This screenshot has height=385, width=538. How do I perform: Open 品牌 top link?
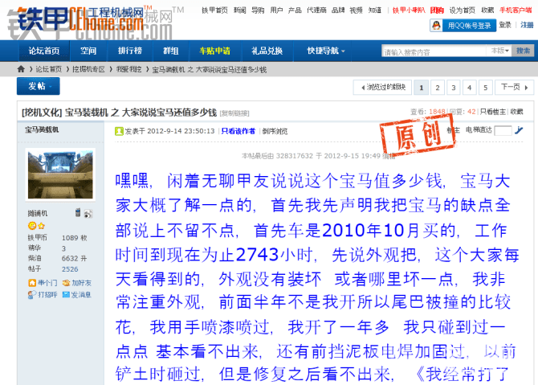338,10
